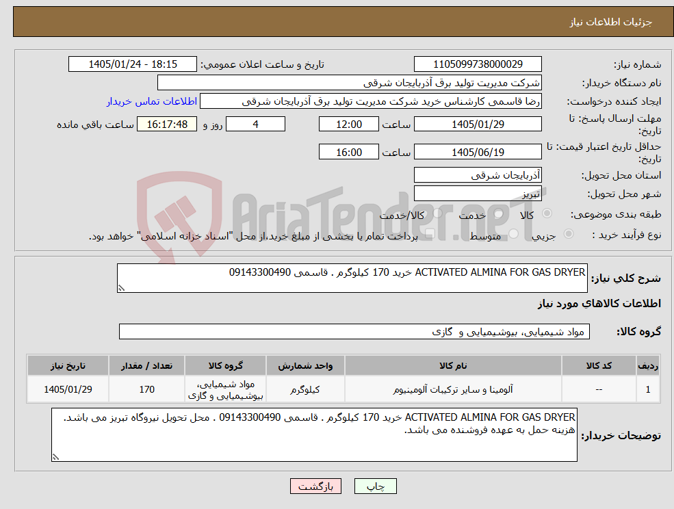Click the quantity cell 170
Screen dimensions: 674x509
click(146, 389)
